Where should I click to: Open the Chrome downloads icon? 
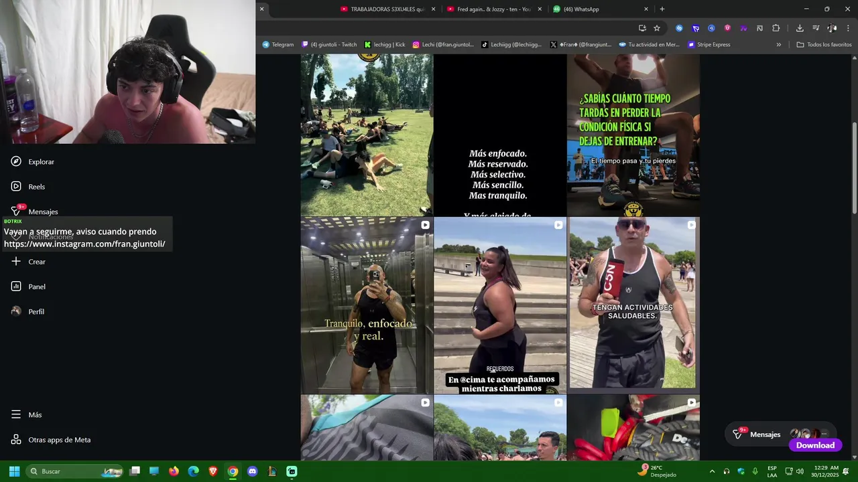(x=800, y=28)
